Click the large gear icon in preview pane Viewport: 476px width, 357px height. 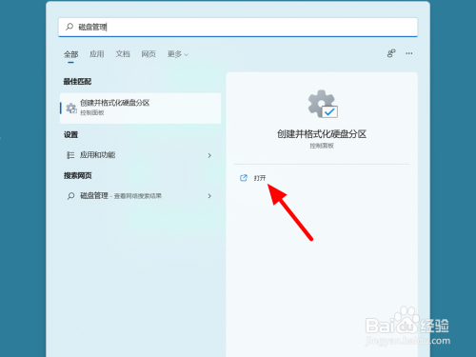coord(323,104)
